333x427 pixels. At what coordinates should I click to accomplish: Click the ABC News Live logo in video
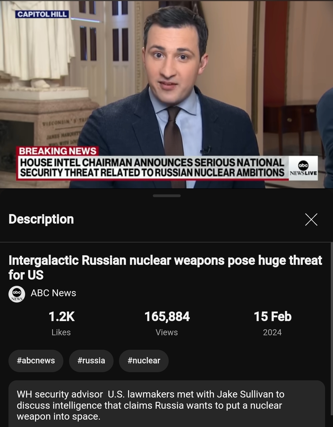pyautogui.click(x=303, y=168)
